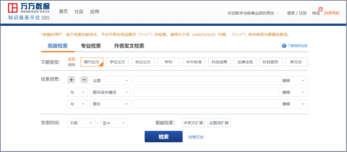
Task: Toggle the 法律法规 document type
Action: point(245,62)
